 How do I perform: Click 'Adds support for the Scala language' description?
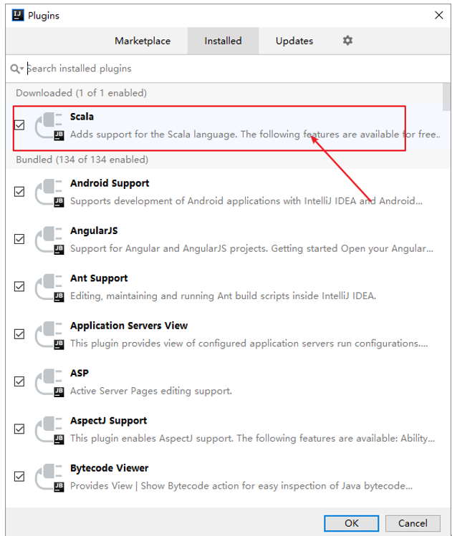pos(255,135)
